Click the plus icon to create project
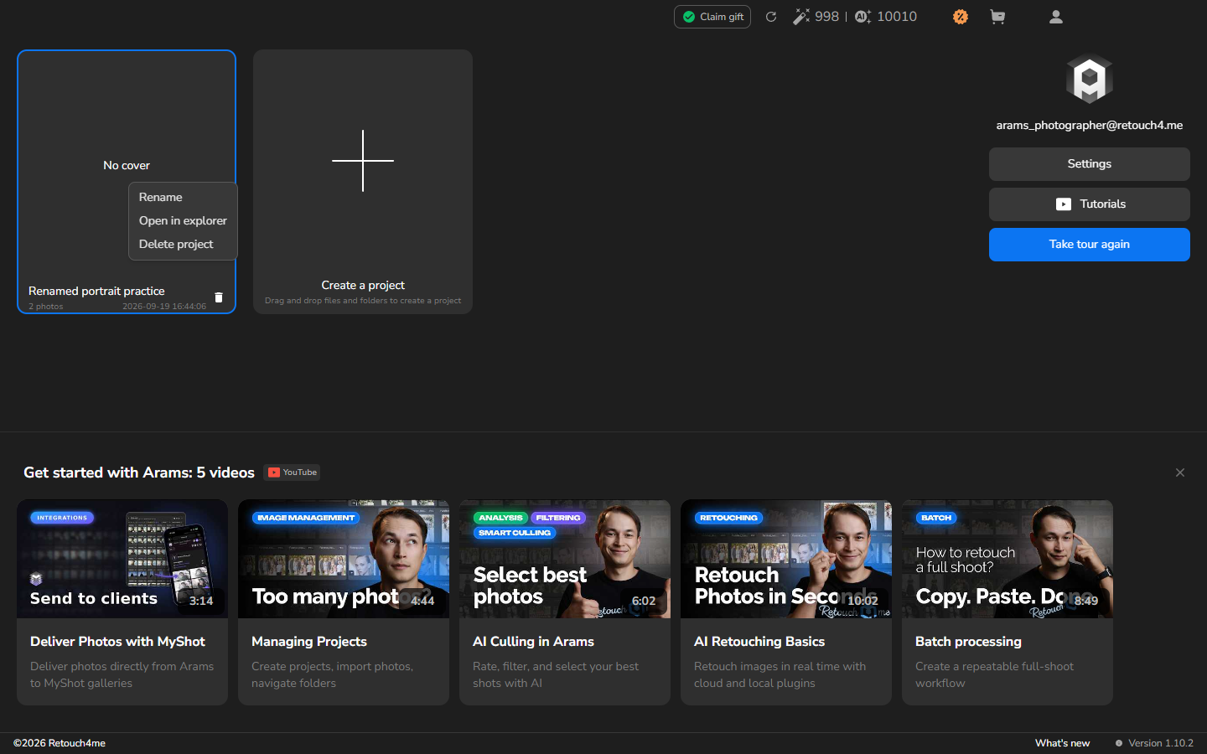Image resolution: width=1207 pixels, height=754 pixels. pyautogui.click(x=363, y=161)
